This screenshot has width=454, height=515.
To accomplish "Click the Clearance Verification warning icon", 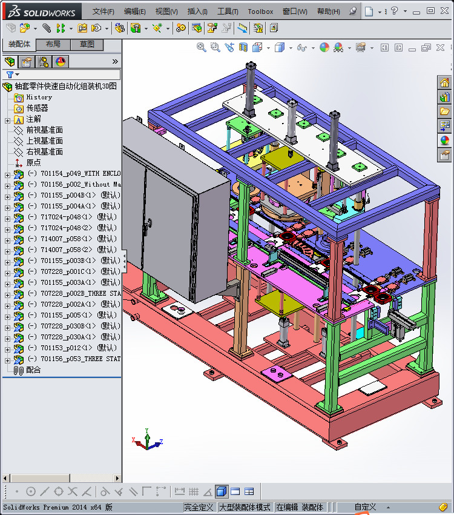I will pyautogui.click(x=258, y=28).
